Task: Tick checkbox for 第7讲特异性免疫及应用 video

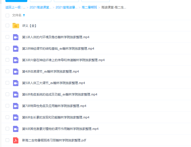Action: click(x=7, y=106)
